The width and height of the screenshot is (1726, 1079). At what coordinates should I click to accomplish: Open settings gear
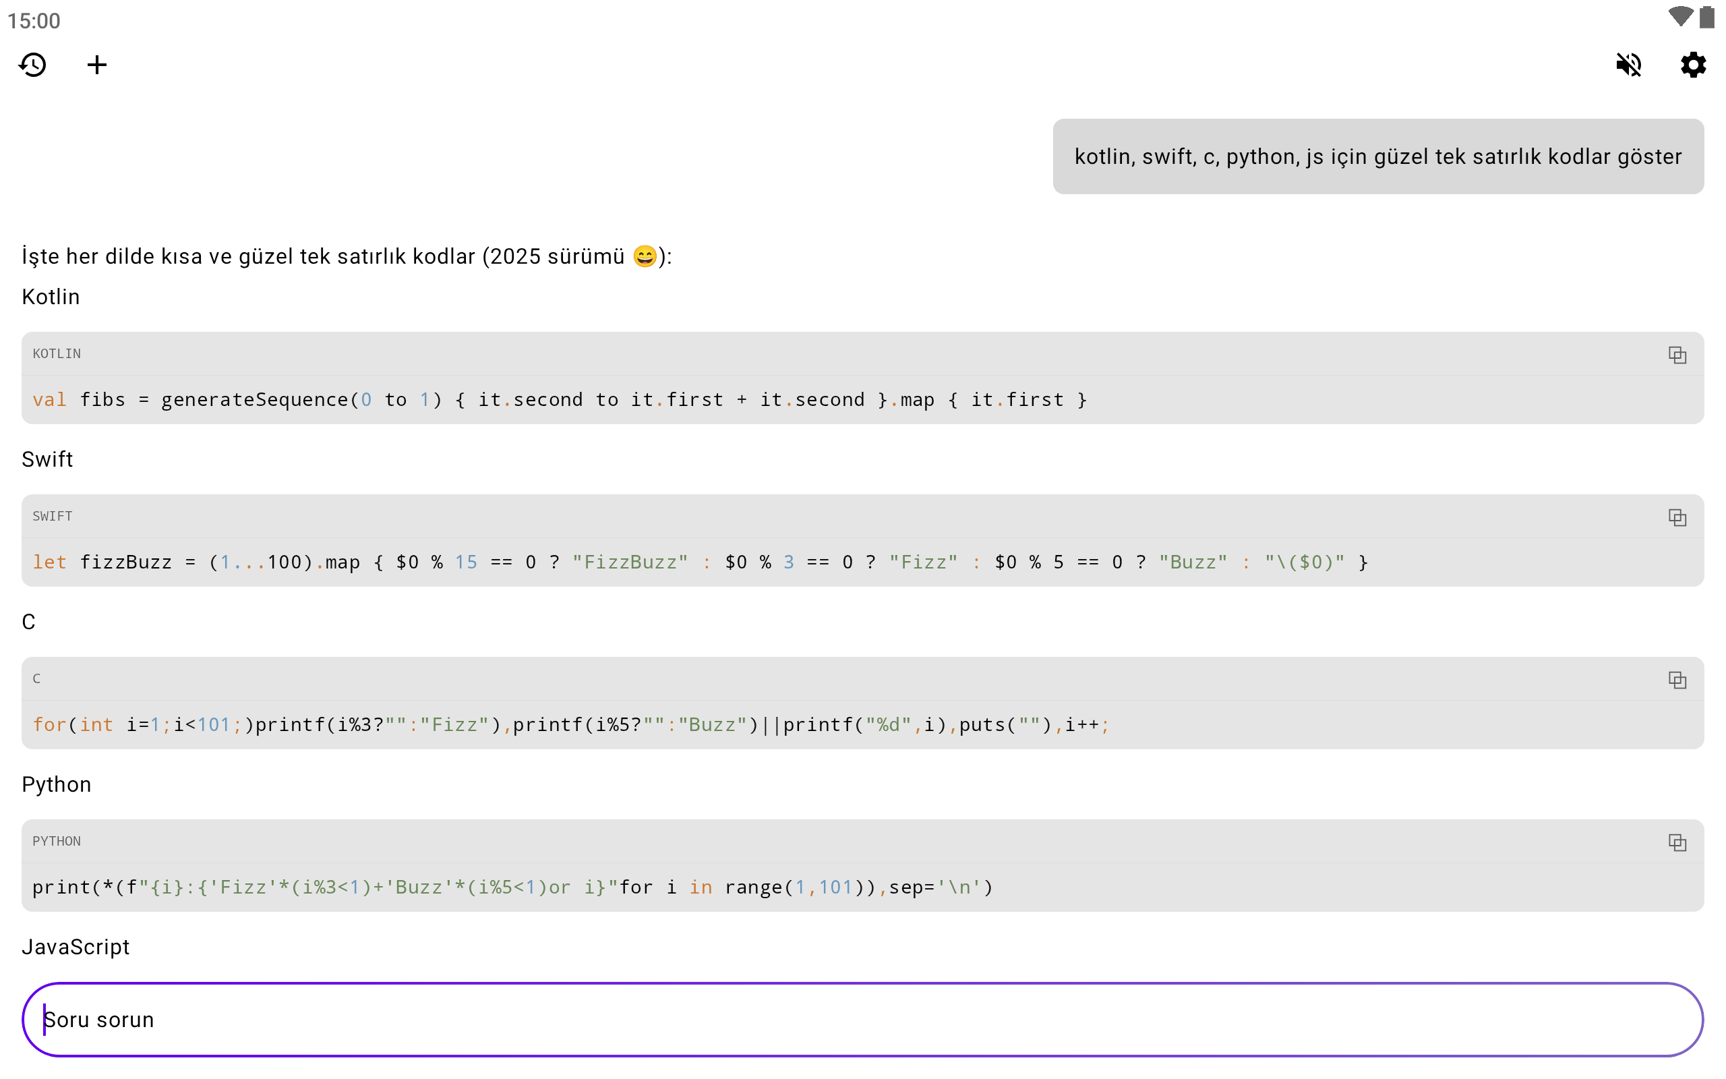point(1692,65)
